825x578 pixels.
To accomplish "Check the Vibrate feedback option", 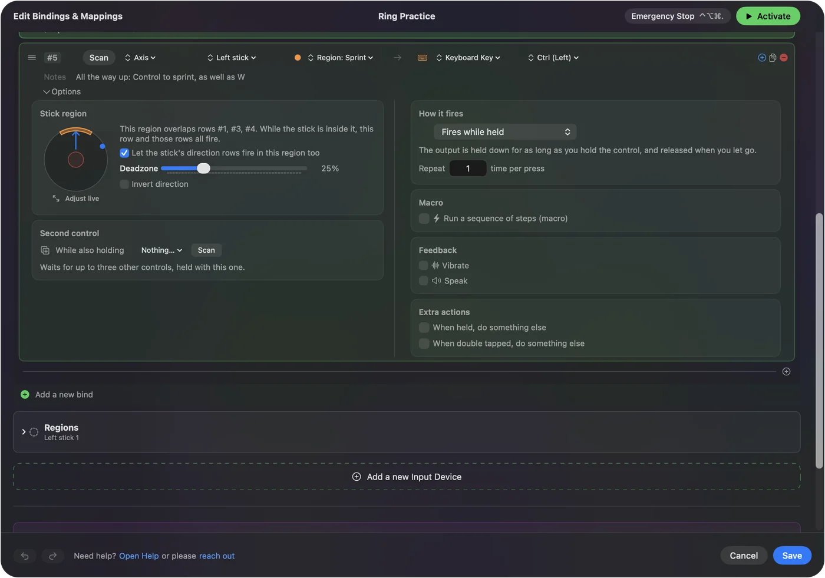I will pos(423,266).
